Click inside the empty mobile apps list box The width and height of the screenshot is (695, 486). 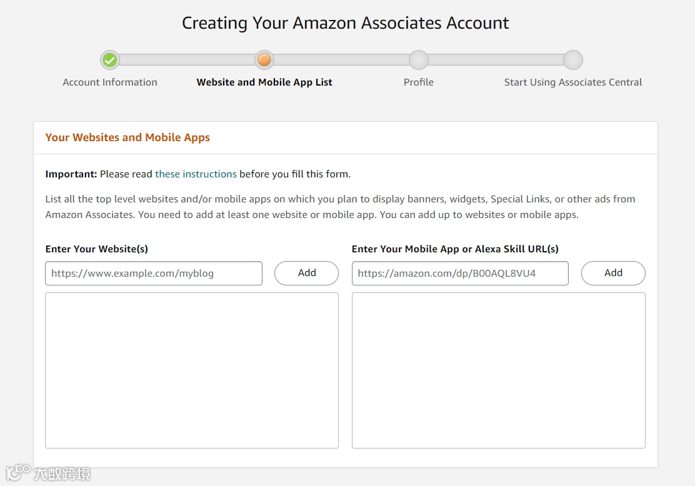pos(498,370)
